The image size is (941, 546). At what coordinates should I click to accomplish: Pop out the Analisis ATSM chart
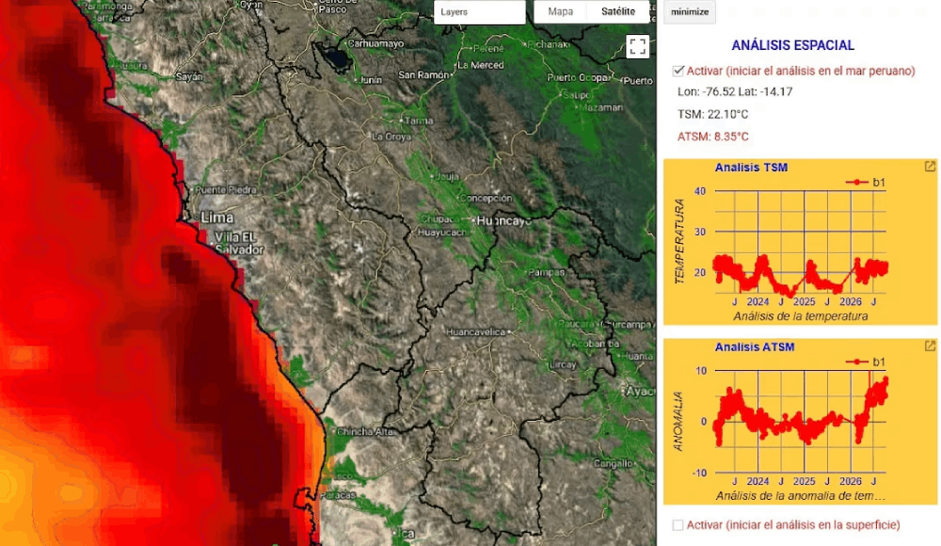click(930, 346)
